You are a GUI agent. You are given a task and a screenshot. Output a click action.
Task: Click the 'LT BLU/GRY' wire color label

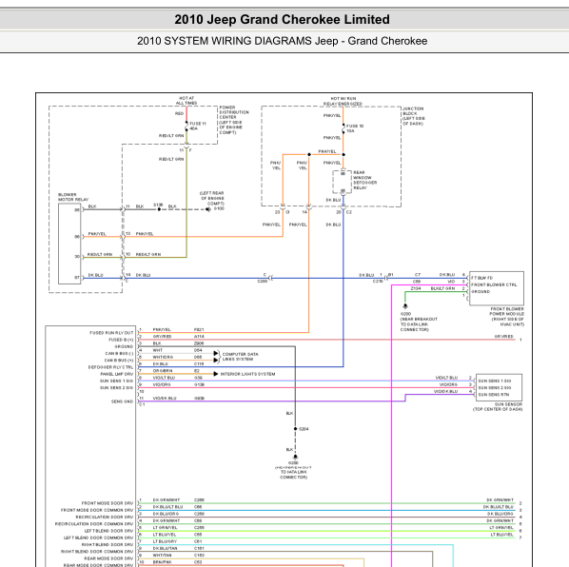[165, 541]
